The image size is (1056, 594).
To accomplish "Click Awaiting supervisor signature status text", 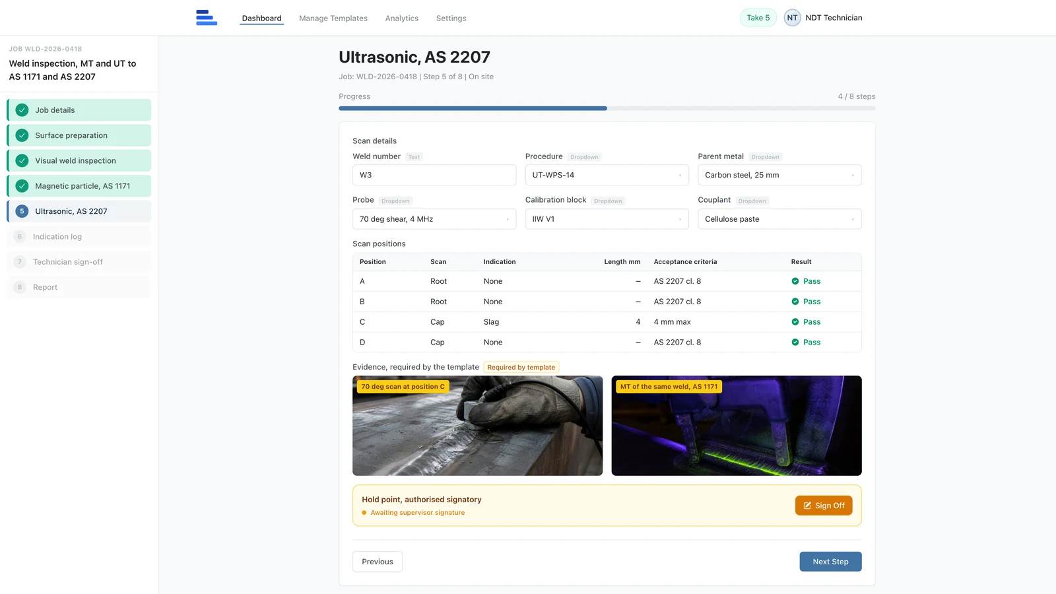I will (x=418, y=513).
